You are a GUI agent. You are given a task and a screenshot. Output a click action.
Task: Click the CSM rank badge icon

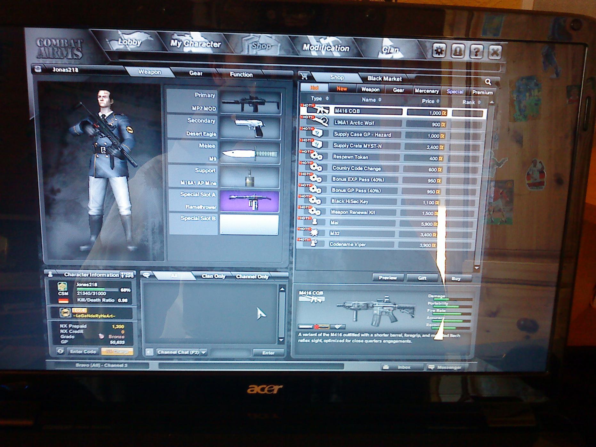click(62, 287)
